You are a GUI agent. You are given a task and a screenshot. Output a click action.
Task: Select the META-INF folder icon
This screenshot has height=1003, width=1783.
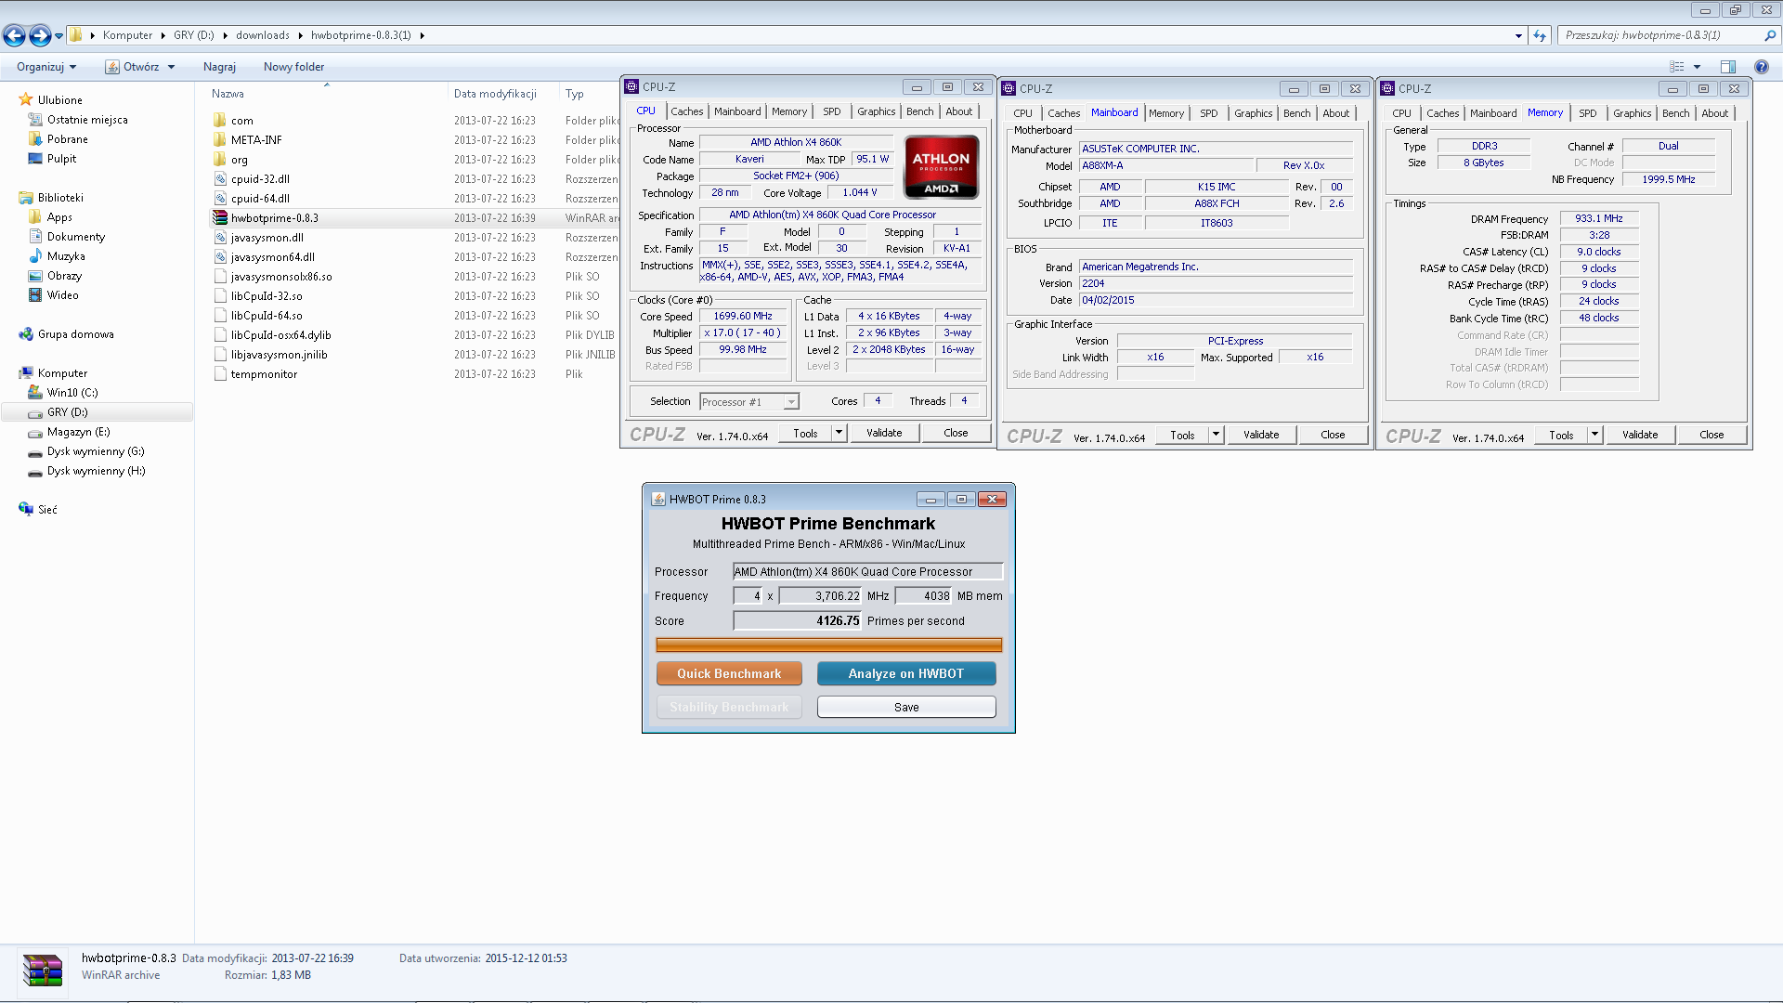220,139
